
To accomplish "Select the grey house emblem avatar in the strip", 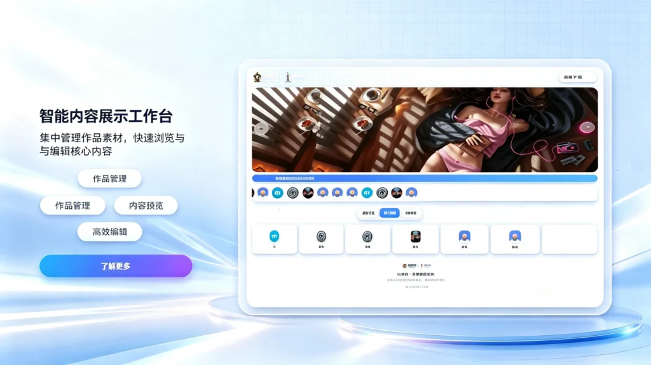I will pos(382,192).
